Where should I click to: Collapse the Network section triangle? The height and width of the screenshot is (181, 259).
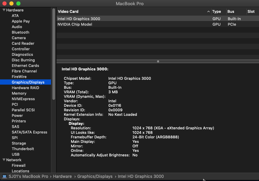coord(4,160)
